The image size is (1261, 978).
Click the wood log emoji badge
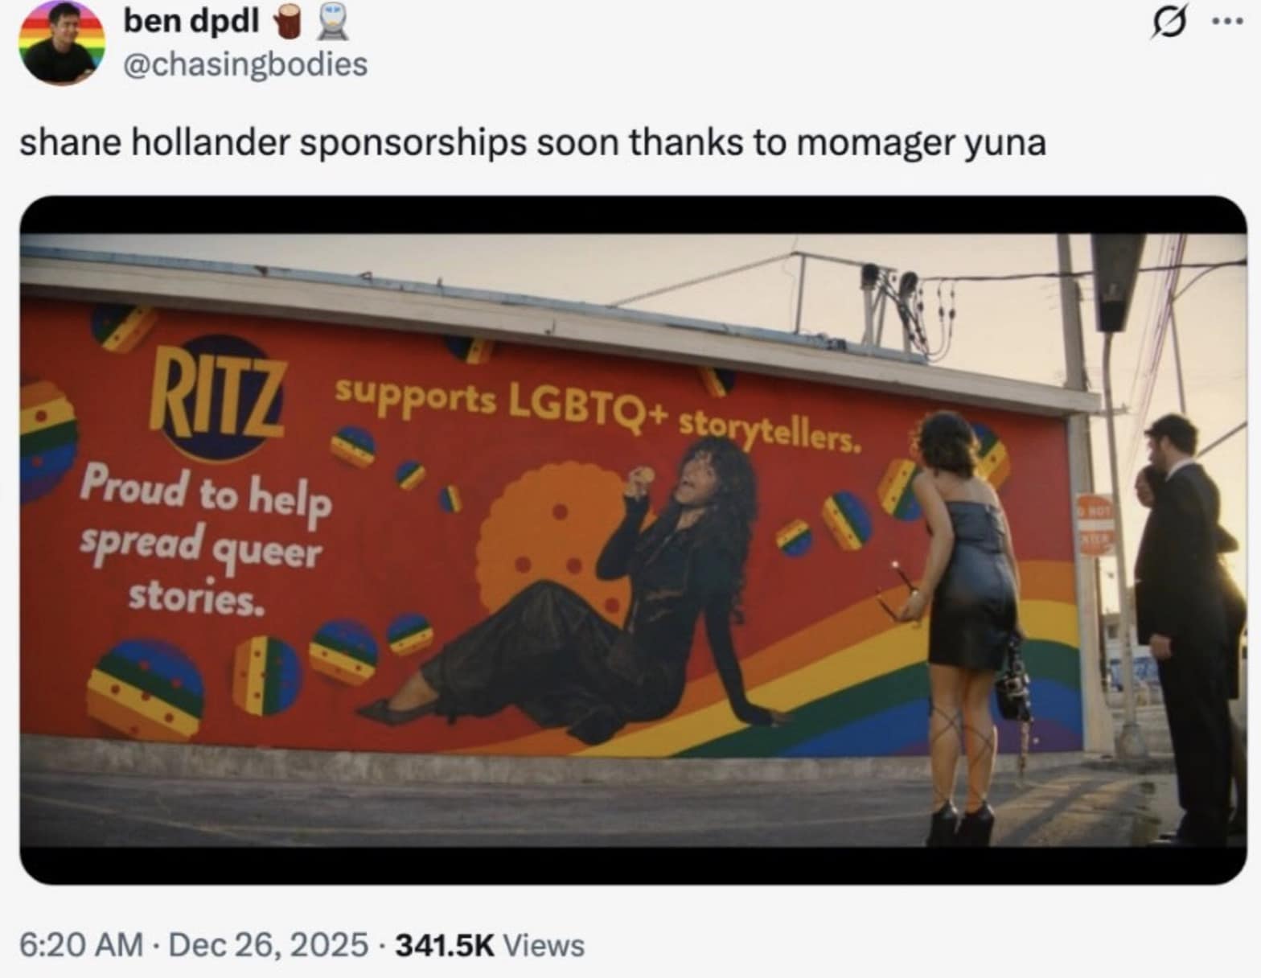coord(287,23)
